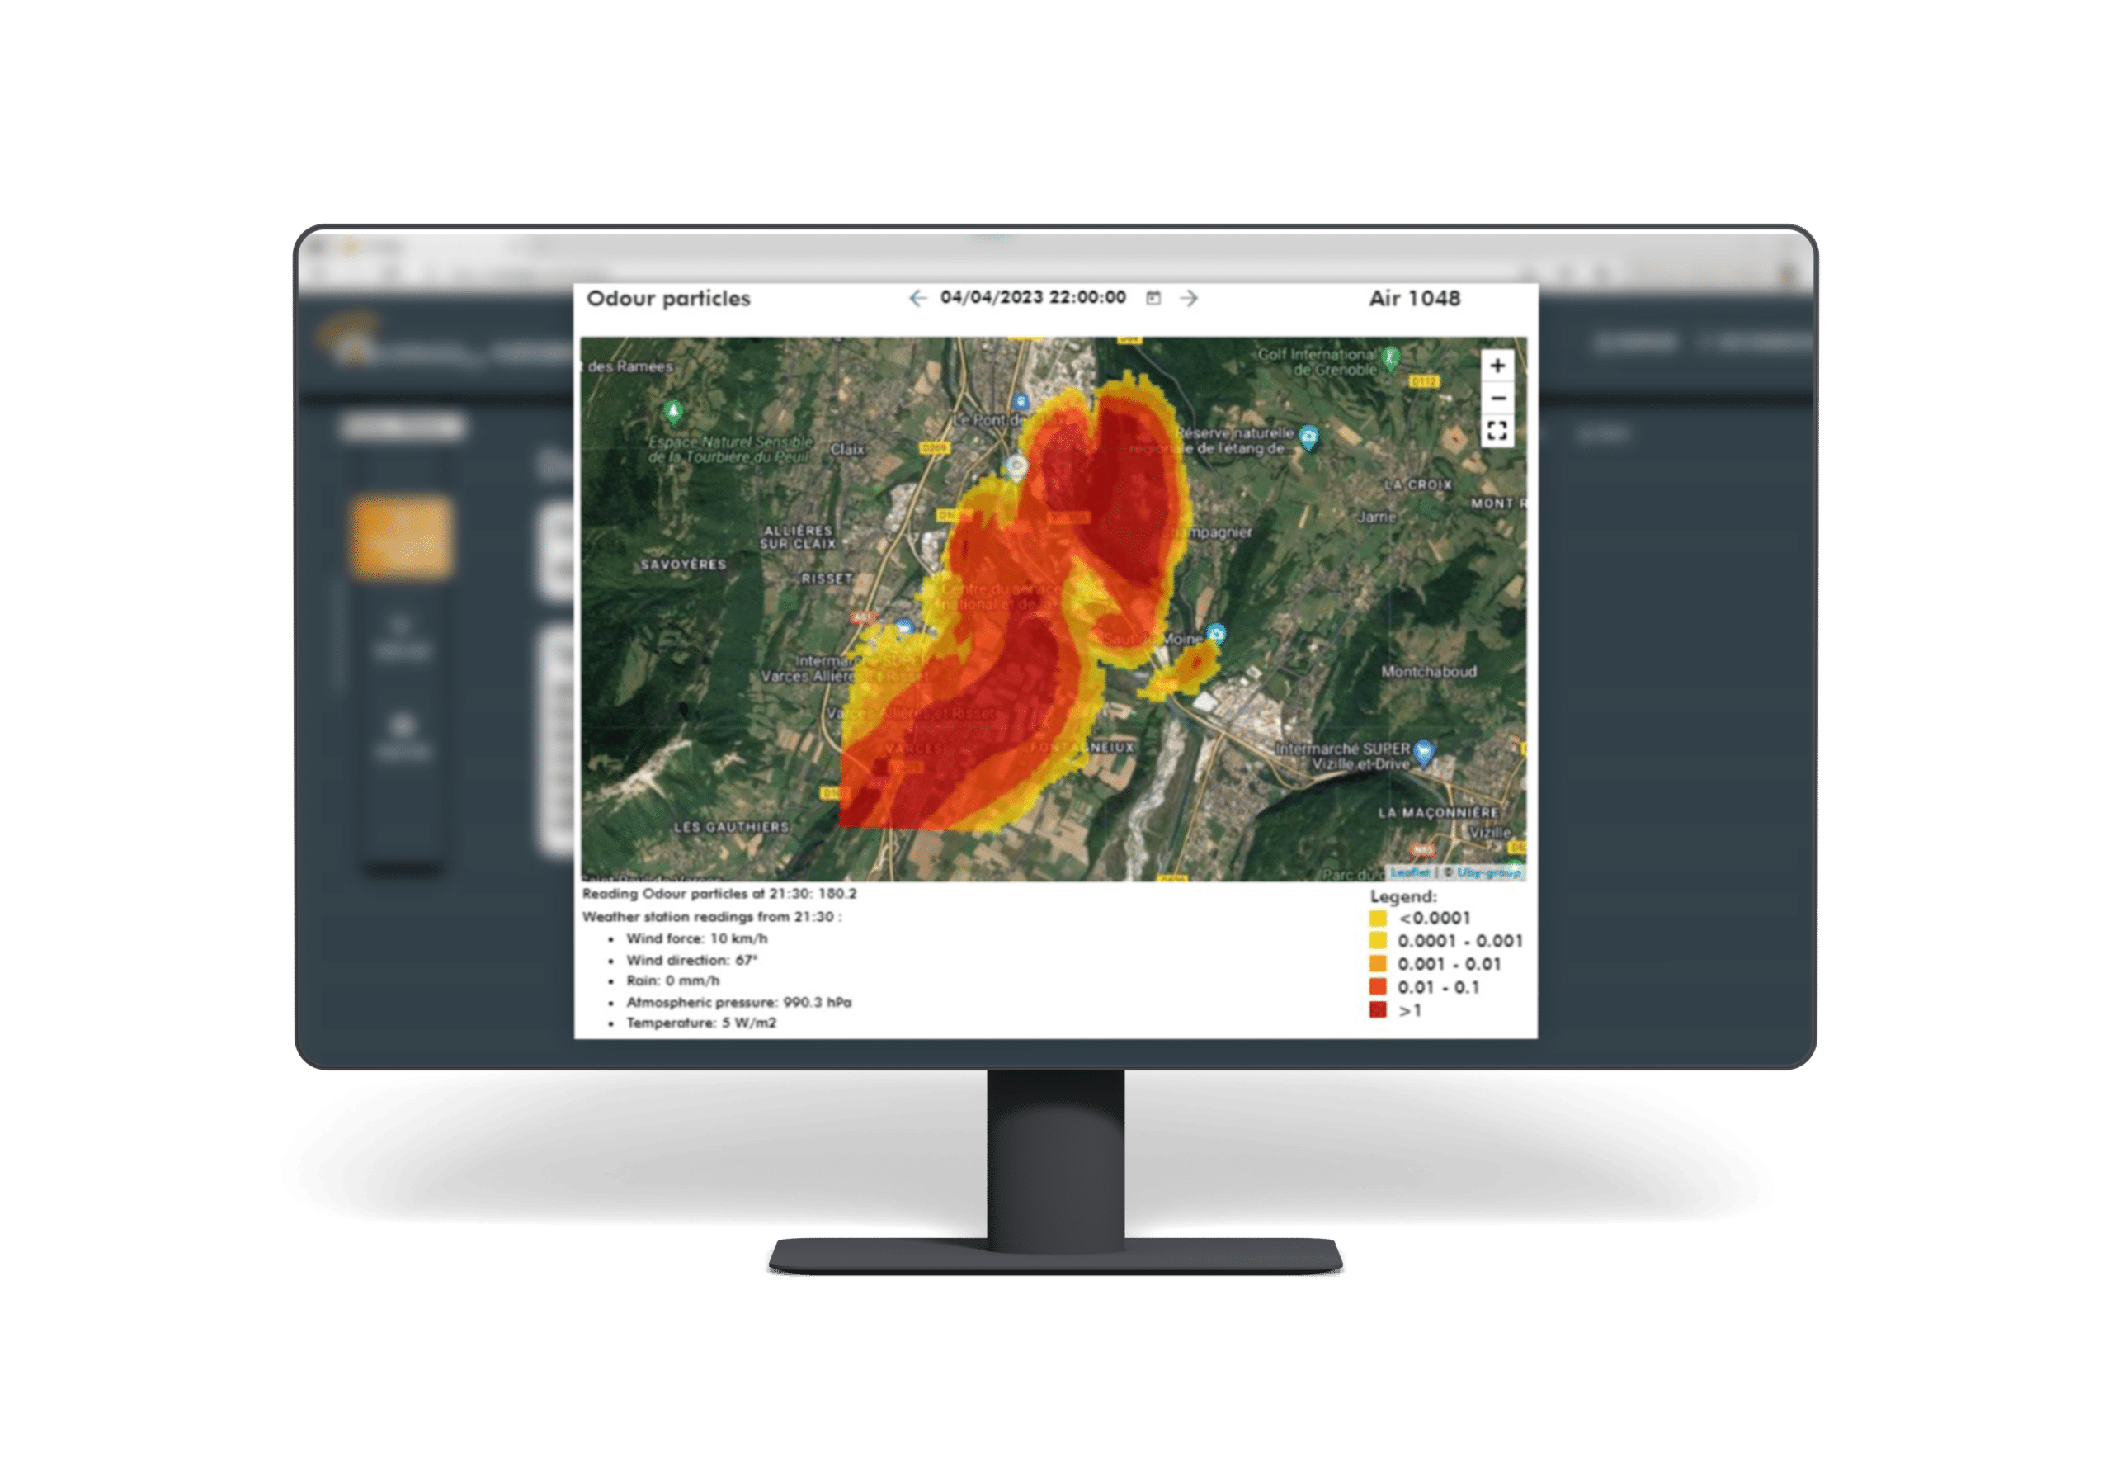
Task: Click the Le Pont-de-Claix blue marker
Action: coord(1021,402)
